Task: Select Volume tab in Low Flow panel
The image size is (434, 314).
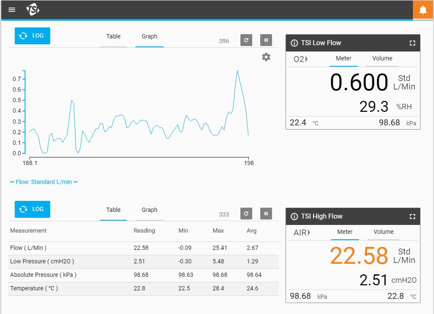Action: [x=382, y=58]
